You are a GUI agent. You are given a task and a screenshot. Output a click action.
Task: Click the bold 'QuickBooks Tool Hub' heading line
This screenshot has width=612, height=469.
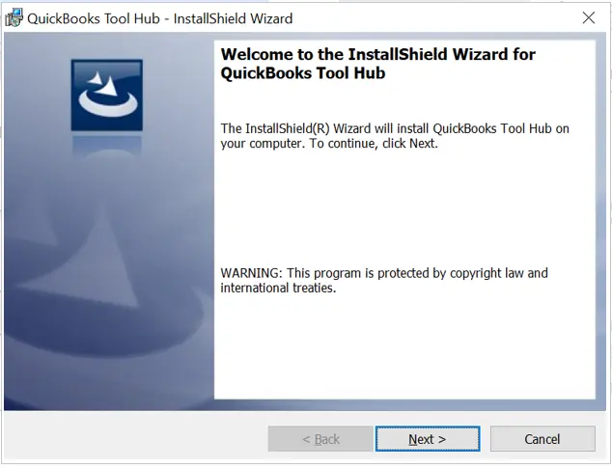point(303,73)
